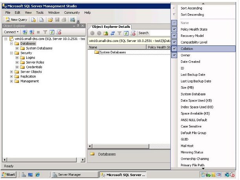Choose Sort Descending in the context menu
The width and height of the screenshot is (240, 180).
pos(192,15)
